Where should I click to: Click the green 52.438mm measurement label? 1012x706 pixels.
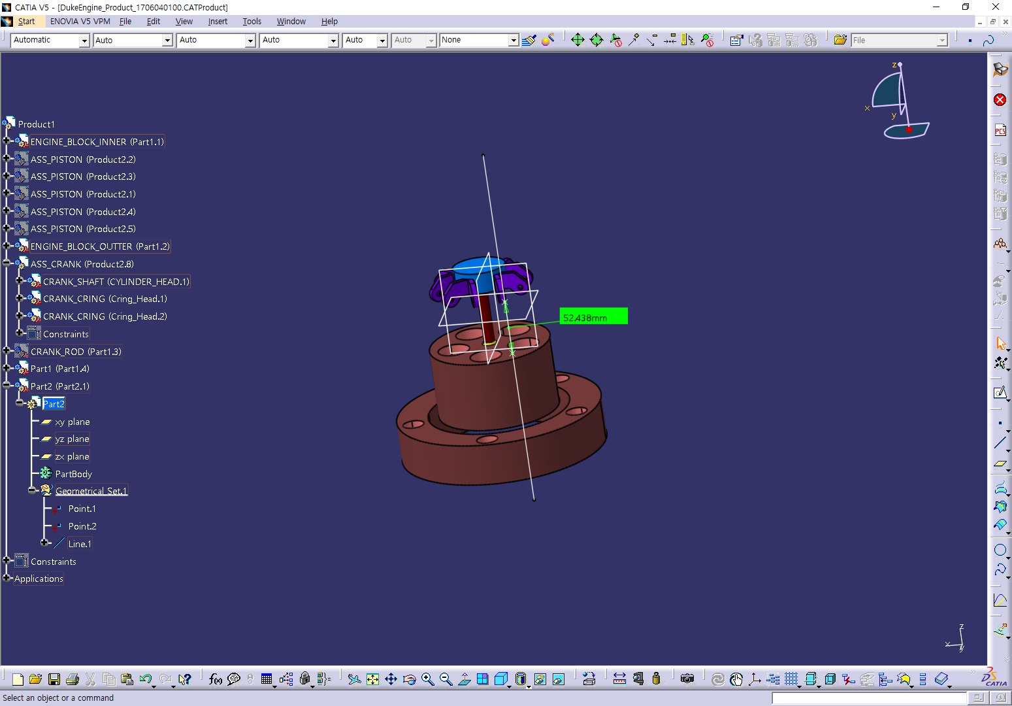click(x=593, y=317)
